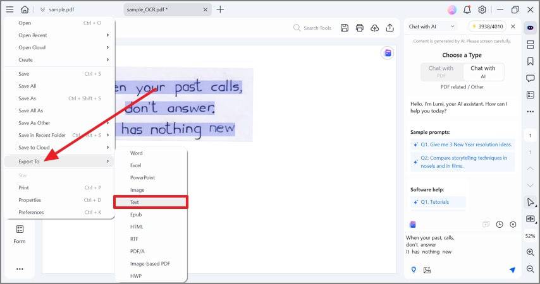Screen dimensions: 540x284
Task: Zoom out with magnifier minus icon
Action: coord(531,269)
